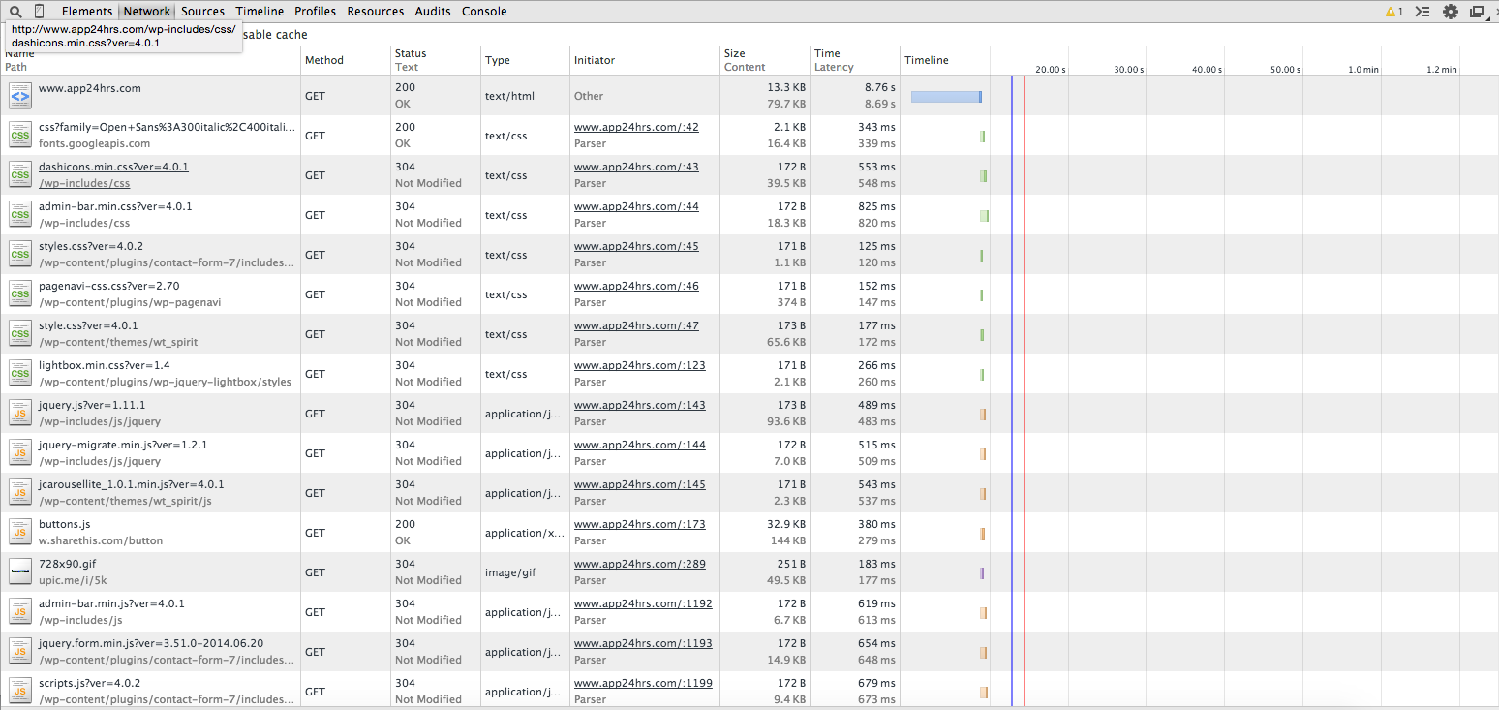Open initiator link www.app24hrs.com/:123

pos(640,365)
